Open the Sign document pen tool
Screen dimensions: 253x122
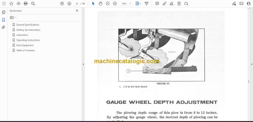click(172, 4)
